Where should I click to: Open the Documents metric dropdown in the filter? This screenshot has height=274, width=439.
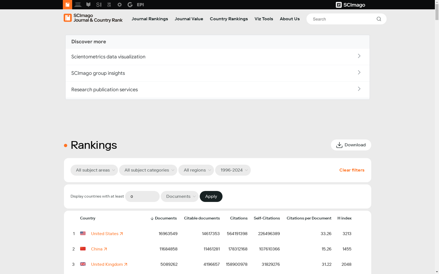coord(180,196)
